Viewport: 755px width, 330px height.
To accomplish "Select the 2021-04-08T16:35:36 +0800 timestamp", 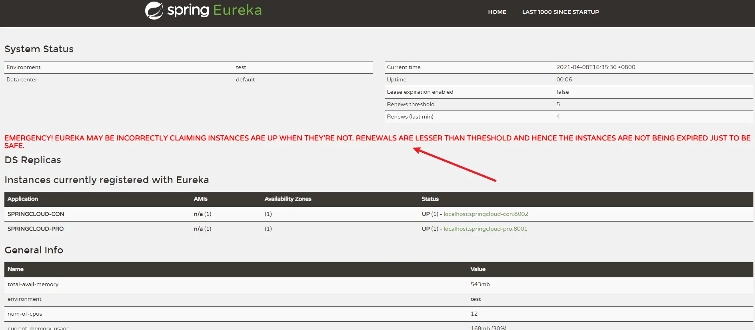I will click(x=595, y=67).
